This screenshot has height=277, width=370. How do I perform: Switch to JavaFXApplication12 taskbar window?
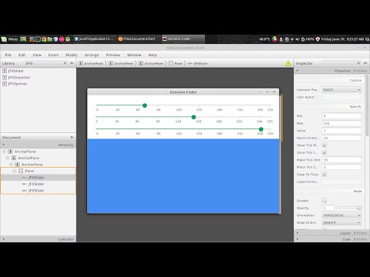94,39
